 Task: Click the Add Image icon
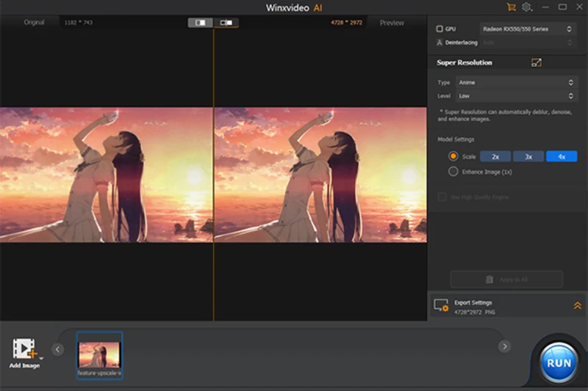[x=24, y=349]
